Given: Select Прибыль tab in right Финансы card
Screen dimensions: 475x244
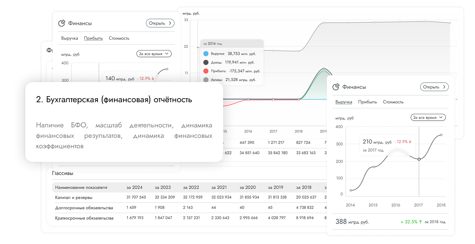Looking at the screenshot, I should pyautogui.click(x=367, y=102).
